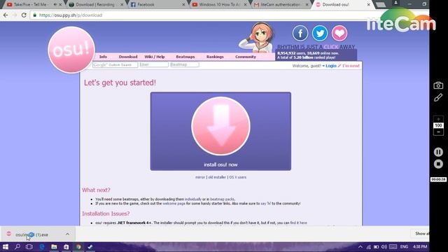Click the browser address bar URL
The height and width of the screenshot is (252, 448).
tap(70, 15)
